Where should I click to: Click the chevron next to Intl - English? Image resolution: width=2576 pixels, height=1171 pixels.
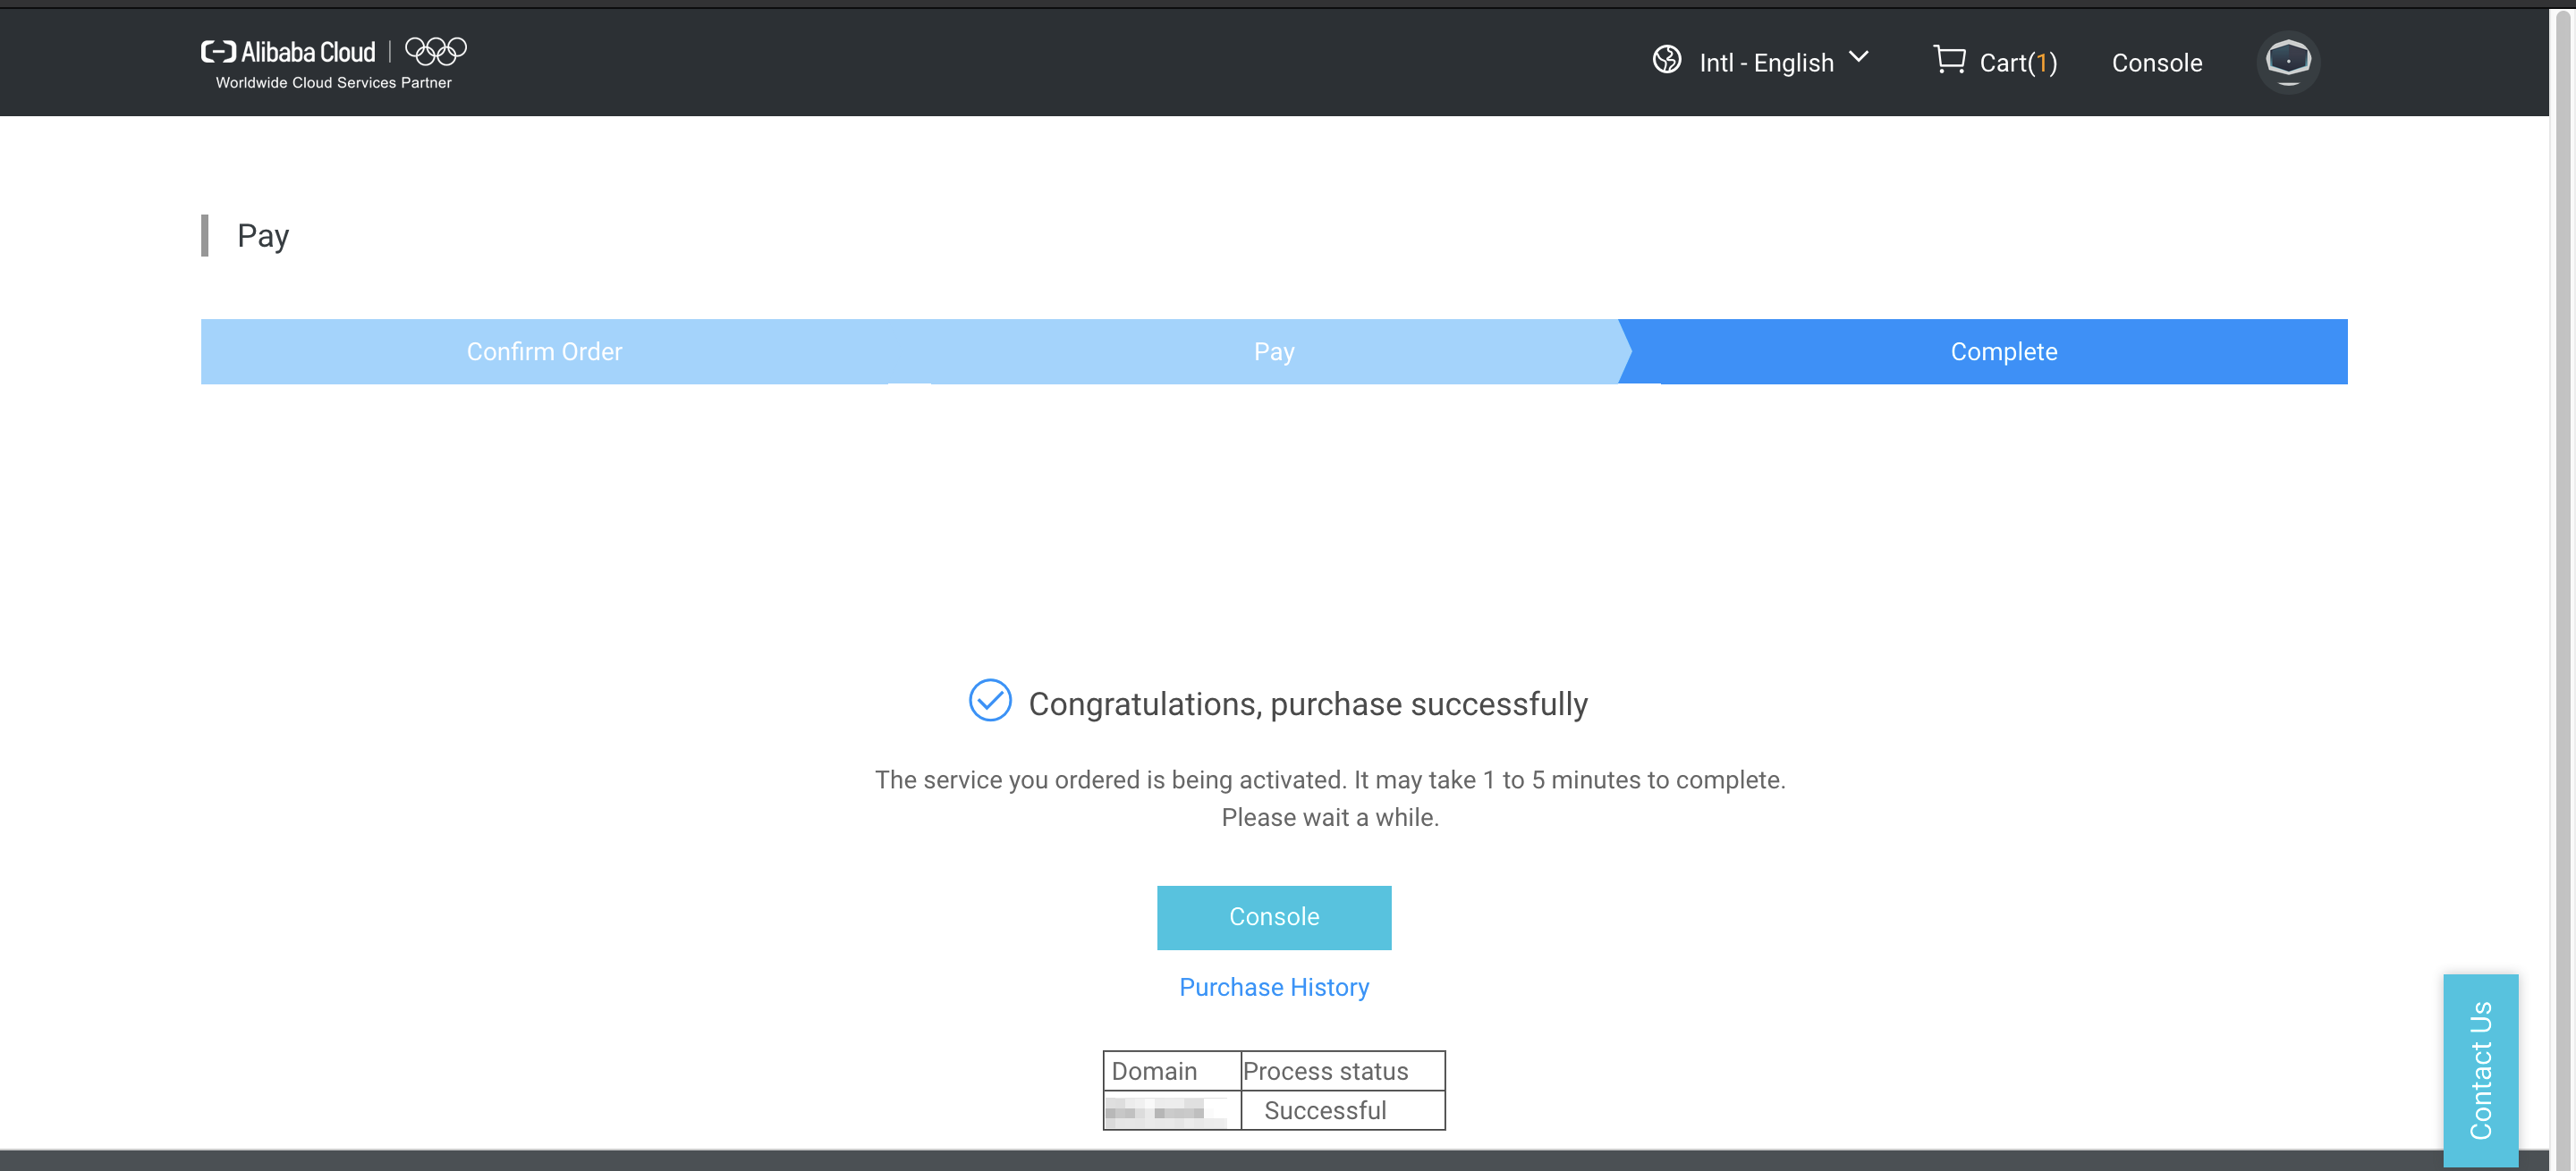pyautogui.click(x=1859, y=57)
